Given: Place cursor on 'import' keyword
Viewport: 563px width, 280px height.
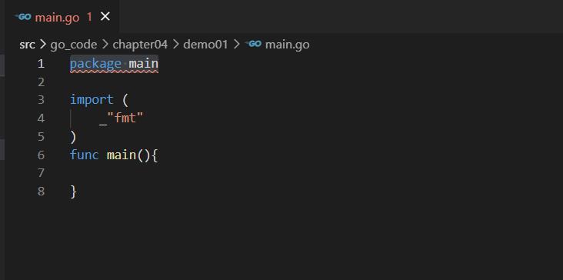Looking at the screenshot, I should click(x=92, y=100).
